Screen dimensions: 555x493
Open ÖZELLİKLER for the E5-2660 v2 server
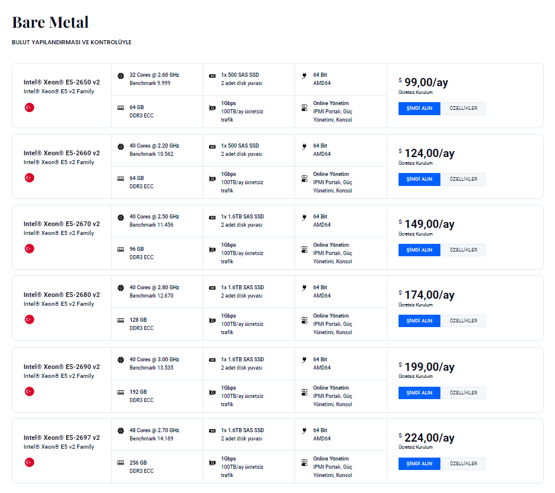(x=463, y=179)
